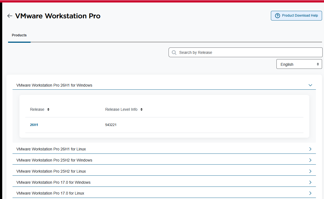
Task: Click VMware Workstation Pro 17.0 for Linux title
Action: click(x=50, y=193)
